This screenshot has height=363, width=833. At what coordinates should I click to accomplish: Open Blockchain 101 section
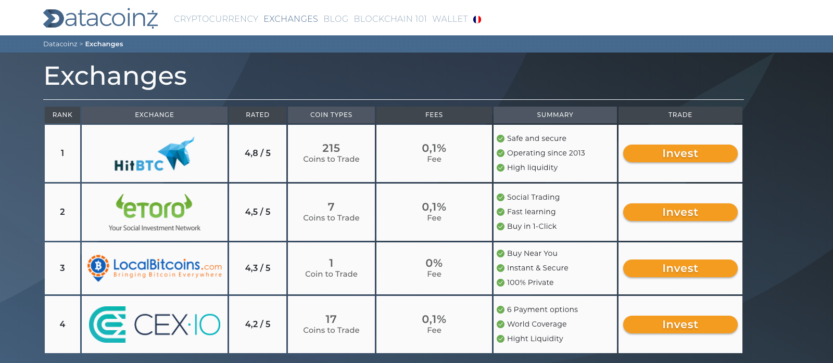click(x=390, y=19)
